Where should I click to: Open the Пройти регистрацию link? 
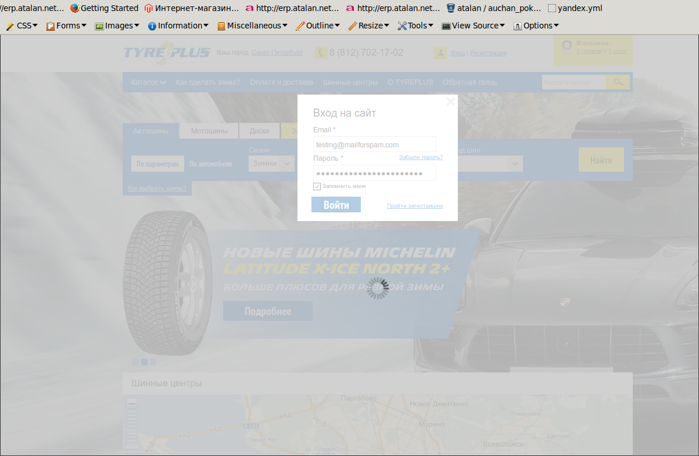click(415, 206)
